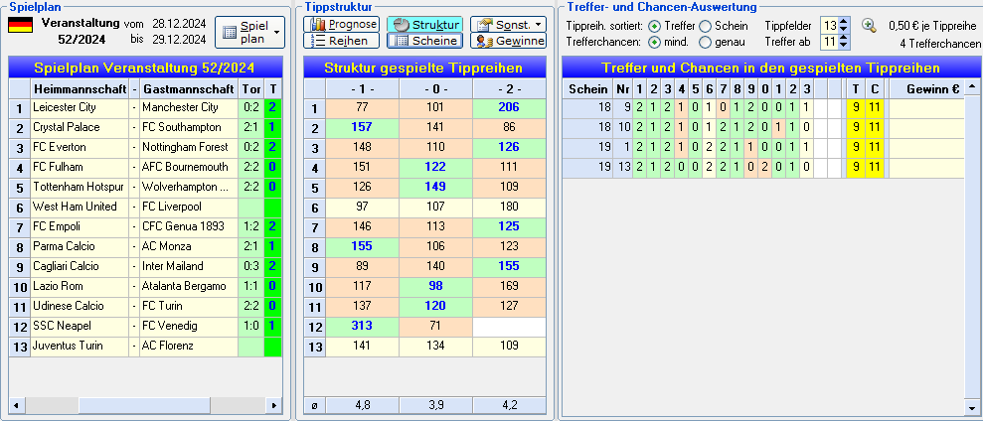Viewport: 983px width, 421px height.
Task: Click the structure value 313
Action: coord(362,326)
